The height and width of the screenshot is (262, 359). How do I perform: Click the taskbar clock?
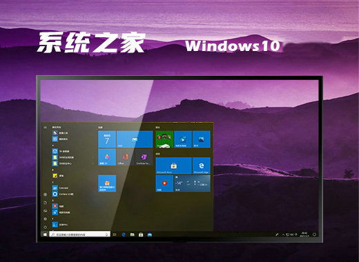pyautogui.click(x=304, y=234)
